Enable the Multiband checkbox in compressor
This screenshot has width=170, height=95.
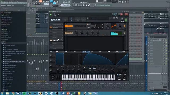pos(103,35)
